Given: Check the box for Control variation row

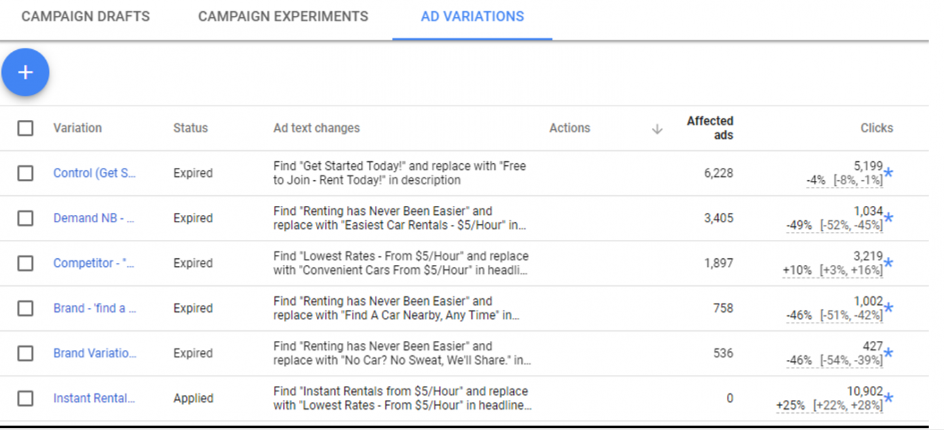Looking at the screenshot, I should pos(26,173).
